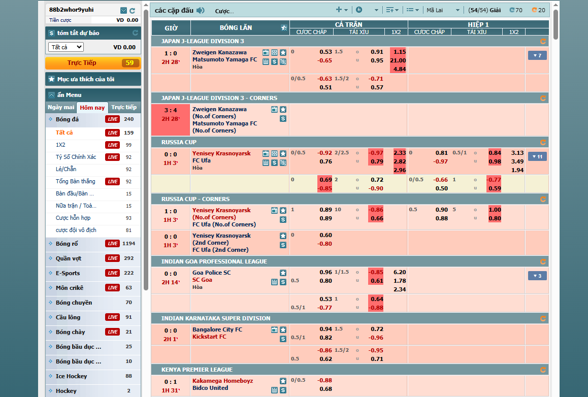Screen dimensions: 588x397
Task: Click the dollar icon on Bangalore City FC match
Action: [x=283, y=339]
